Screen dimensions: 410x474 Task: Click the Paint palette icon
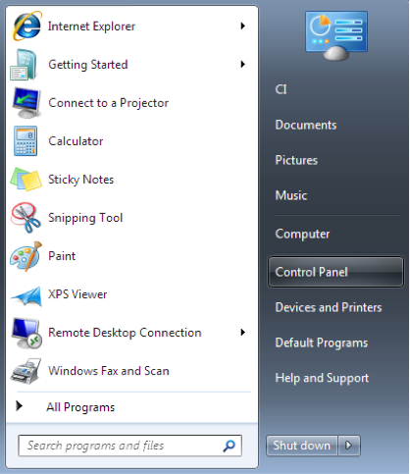coord(26,256)
